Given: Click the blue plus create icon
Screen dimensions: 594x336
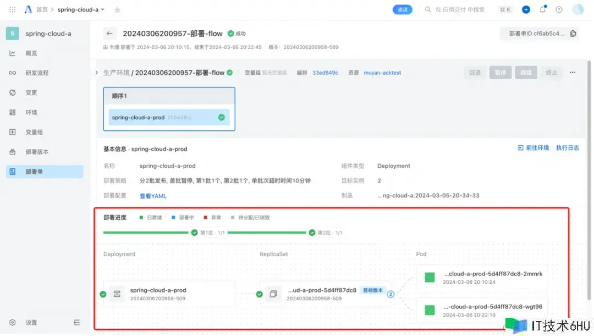Looking at the screenshot, I should coord(526,9).
